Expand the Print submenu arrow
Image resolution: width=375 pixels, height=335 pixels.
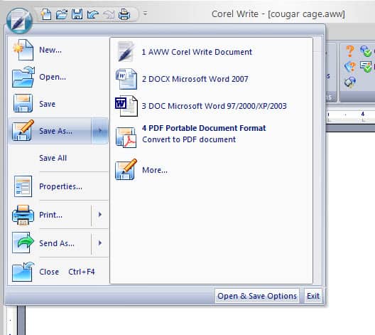click(100, 215)
